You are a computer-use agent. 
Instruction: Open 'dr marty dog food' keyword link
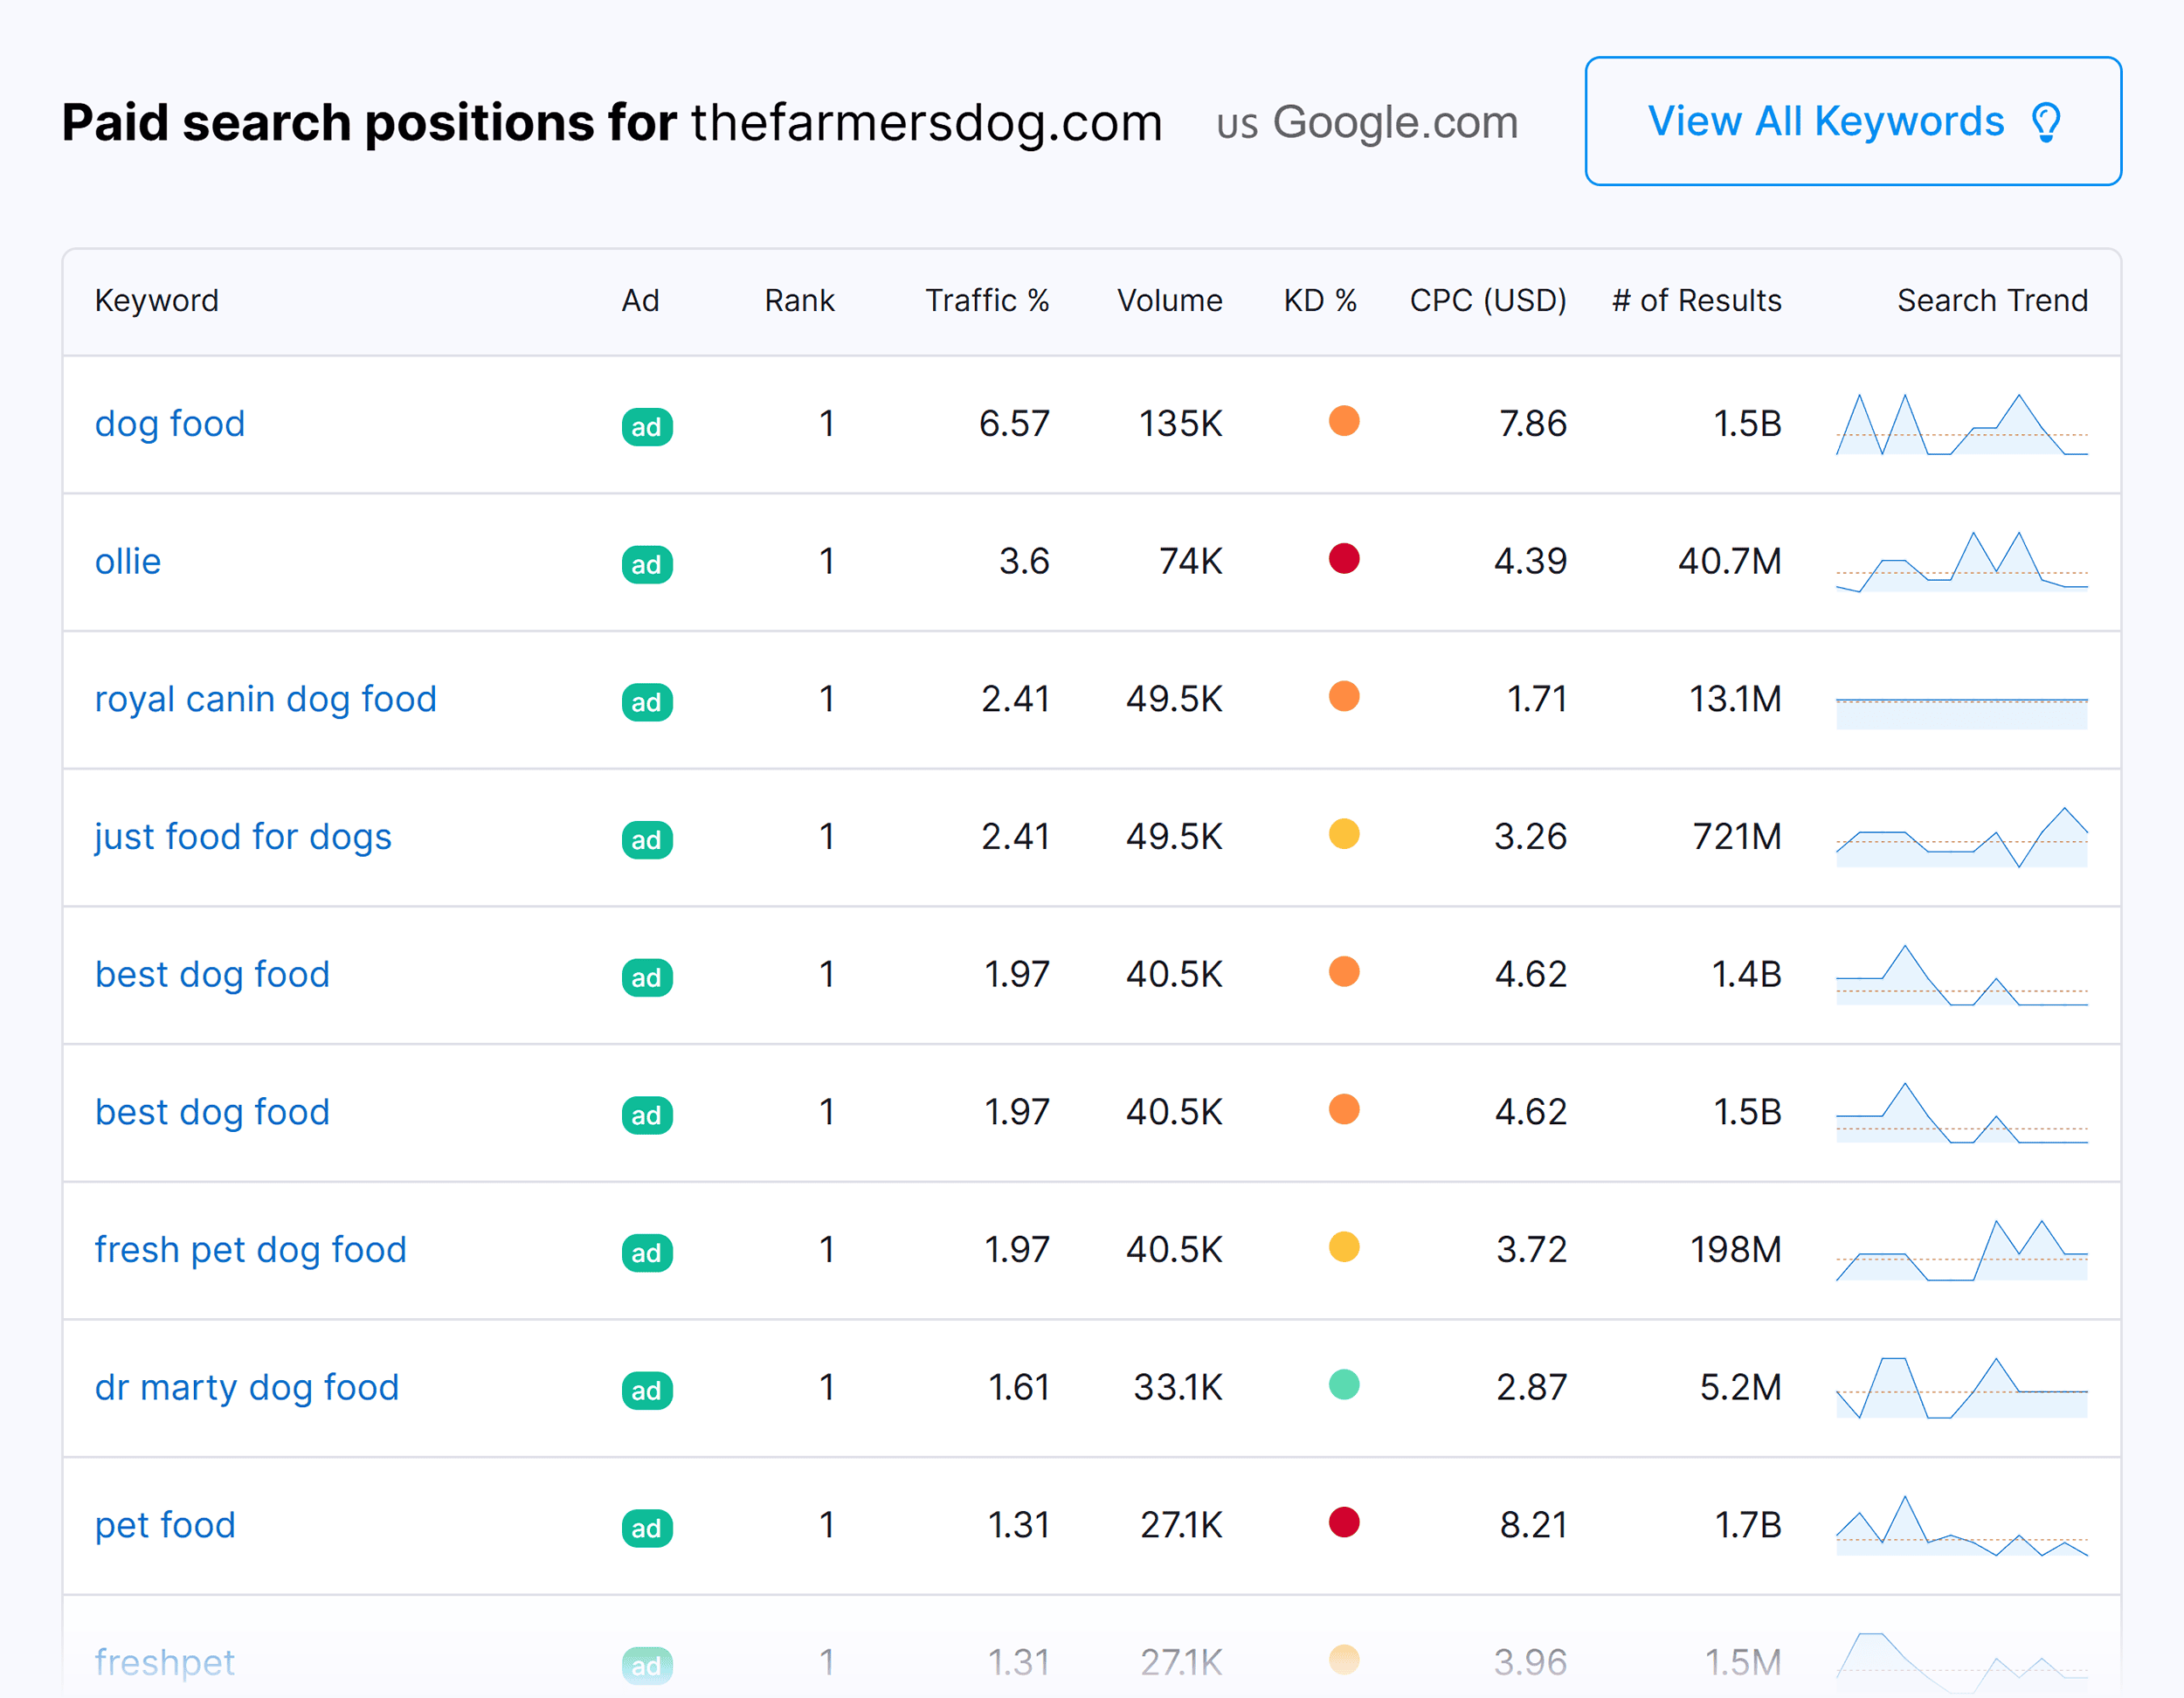pyautogui.click(x=247, y=1388)
